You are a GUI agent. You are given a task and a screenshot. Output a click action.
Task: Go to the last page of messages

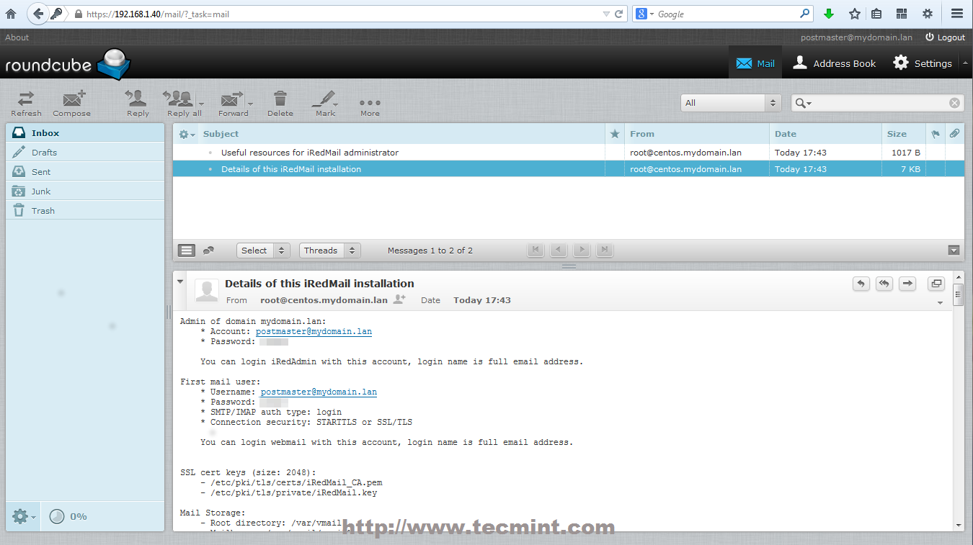click(605, 250)
